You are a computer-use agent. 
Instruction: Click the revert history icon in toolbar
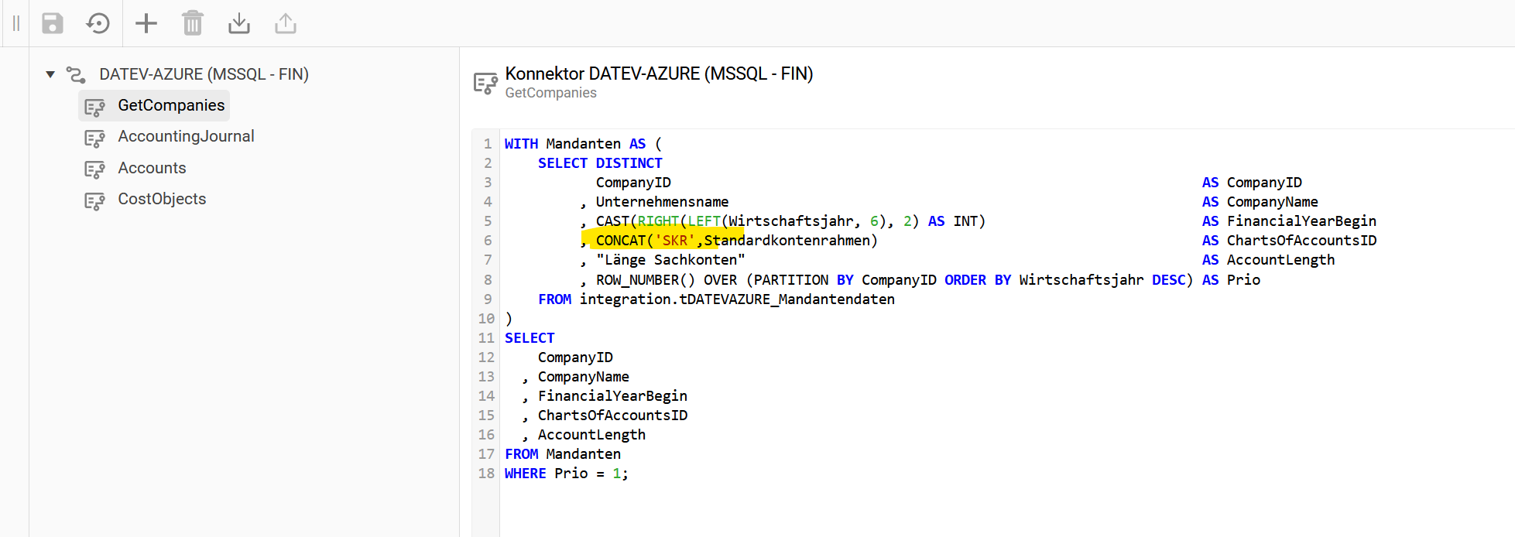[98, 23]
